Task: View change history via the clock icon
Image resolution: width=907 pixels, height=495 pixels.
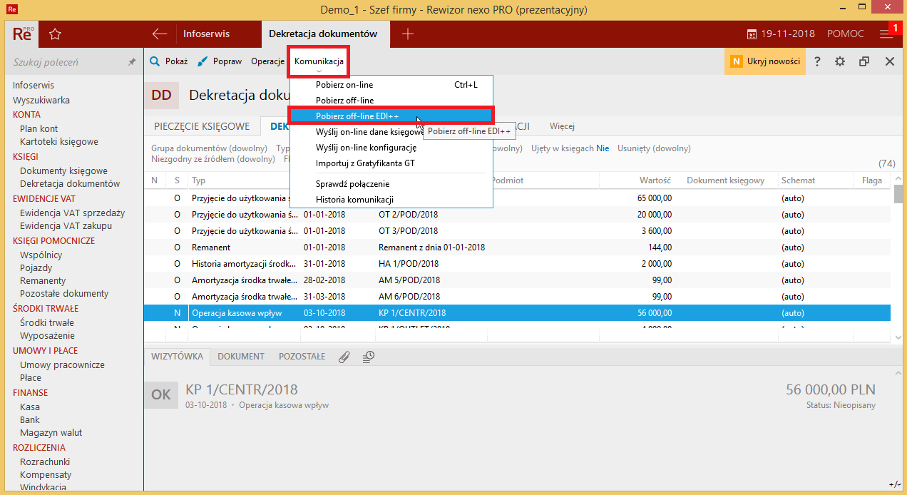Action: point(369,356)
